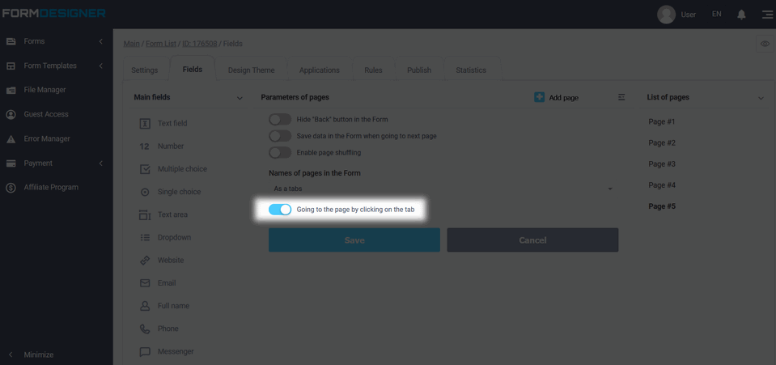Select Page #5 in the list

(662, 206)
